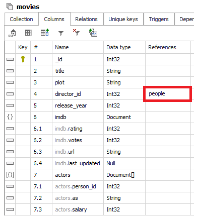The width and height of the screenshot is (197, 219).
Task: Click the actors.as name cell
Action: click(x=78, y=198)
